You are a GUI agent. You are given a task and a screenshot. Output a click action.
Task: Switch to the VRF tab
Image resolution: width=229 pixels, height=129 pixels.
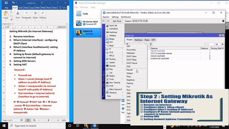tap(153, 40)
